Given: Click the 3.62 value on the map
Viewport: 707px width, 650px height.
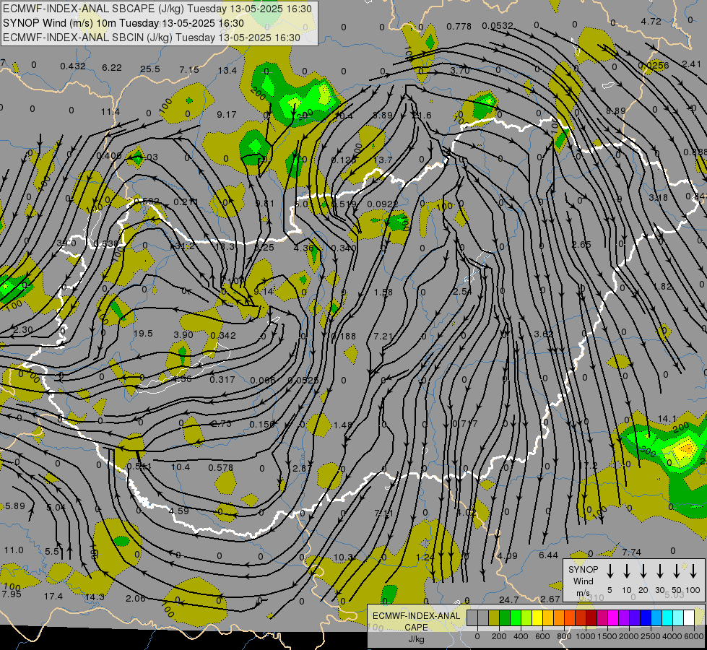Looking at the screenshot, I should coord(543,334).
